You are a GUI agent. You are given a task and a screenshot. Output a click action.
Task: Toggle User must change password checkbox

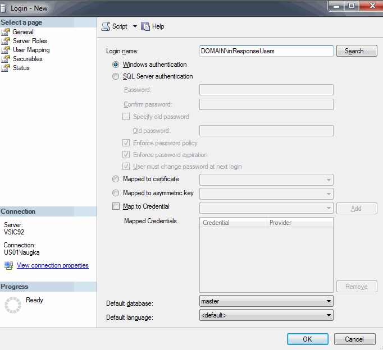(x=126, y=167)
